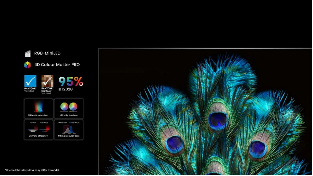Select the 3D Colour Master cube icon

27,65
